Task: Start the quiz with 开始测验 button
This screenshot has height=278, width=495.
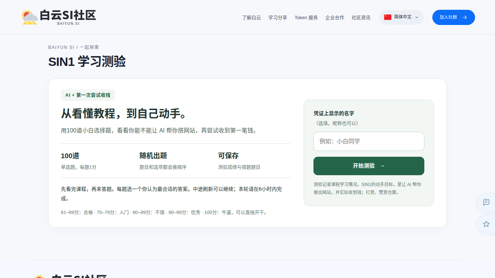Action: tap(369, 166)
